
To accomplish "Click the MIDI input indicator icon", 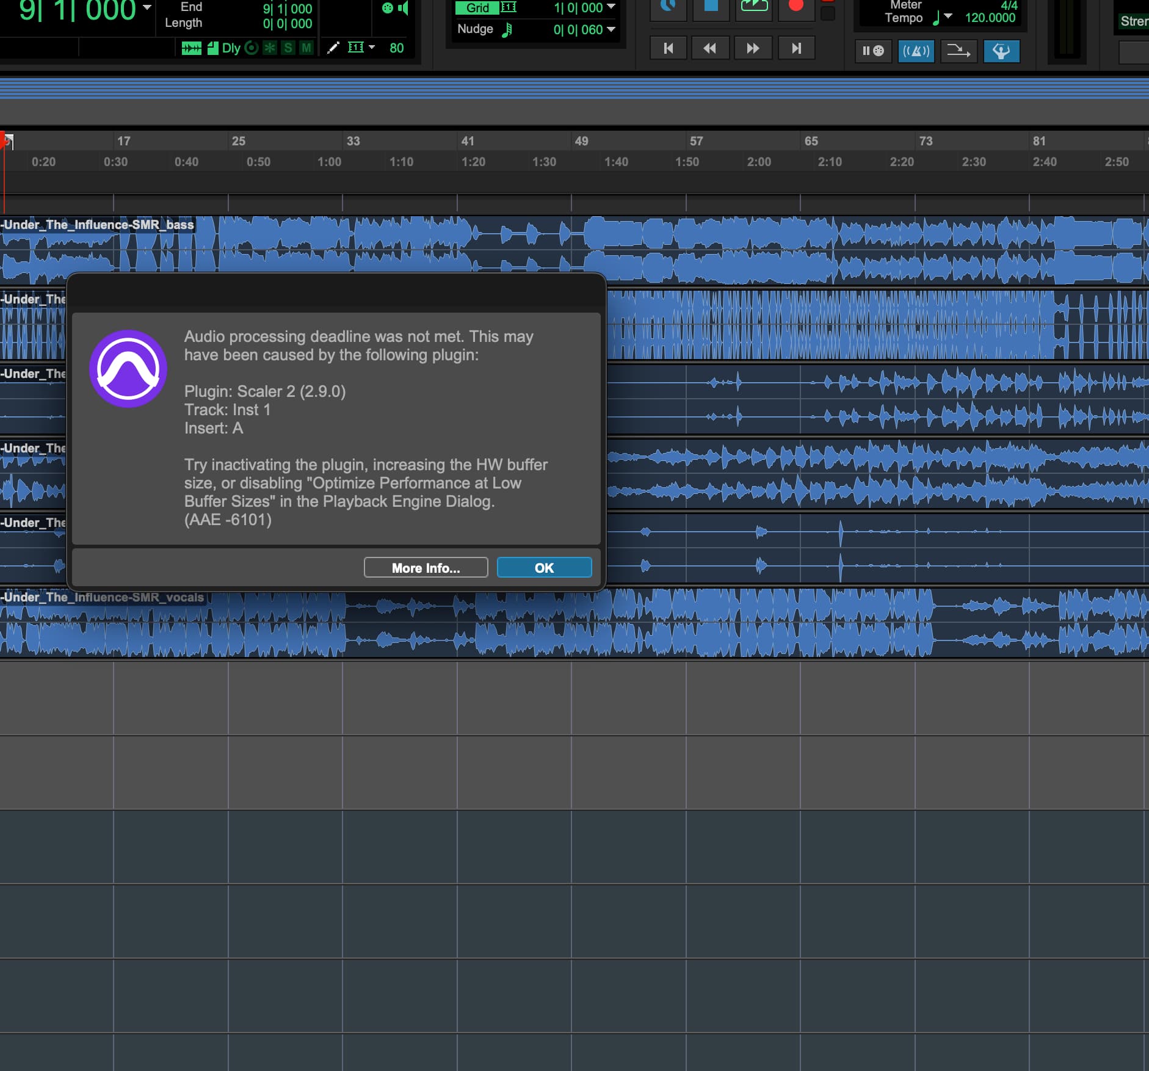I will pyautogui.click(x=387, y=8).
